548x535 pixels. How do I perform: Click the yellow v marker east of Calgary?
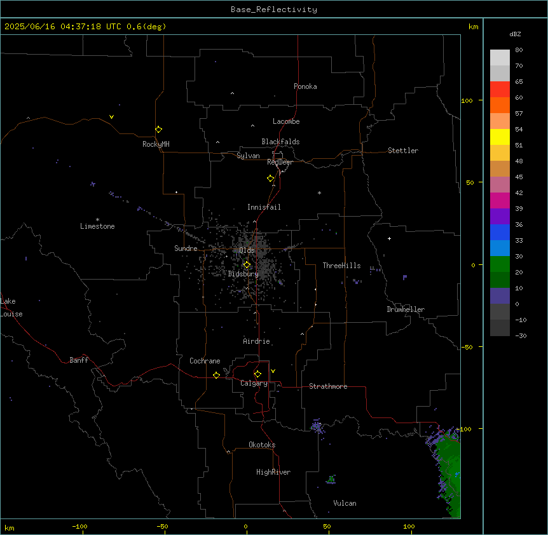pyautogui.click(x=273, y=371)
